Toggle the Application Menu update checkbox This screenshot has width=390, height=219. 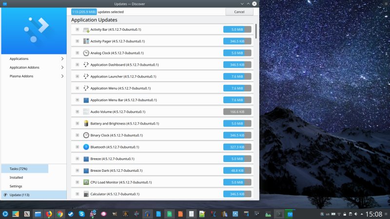pyautogui.click(x=78, y=88)
